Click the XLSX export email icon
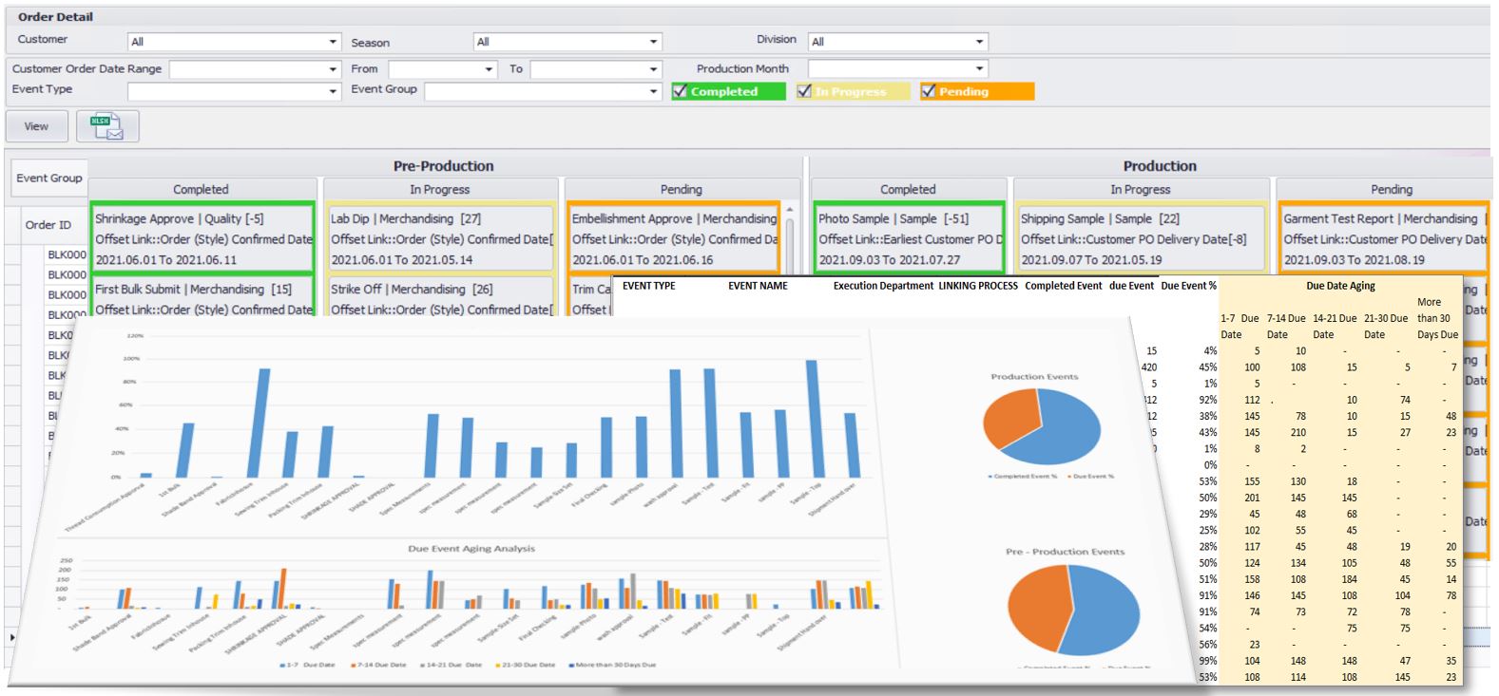 107,126
